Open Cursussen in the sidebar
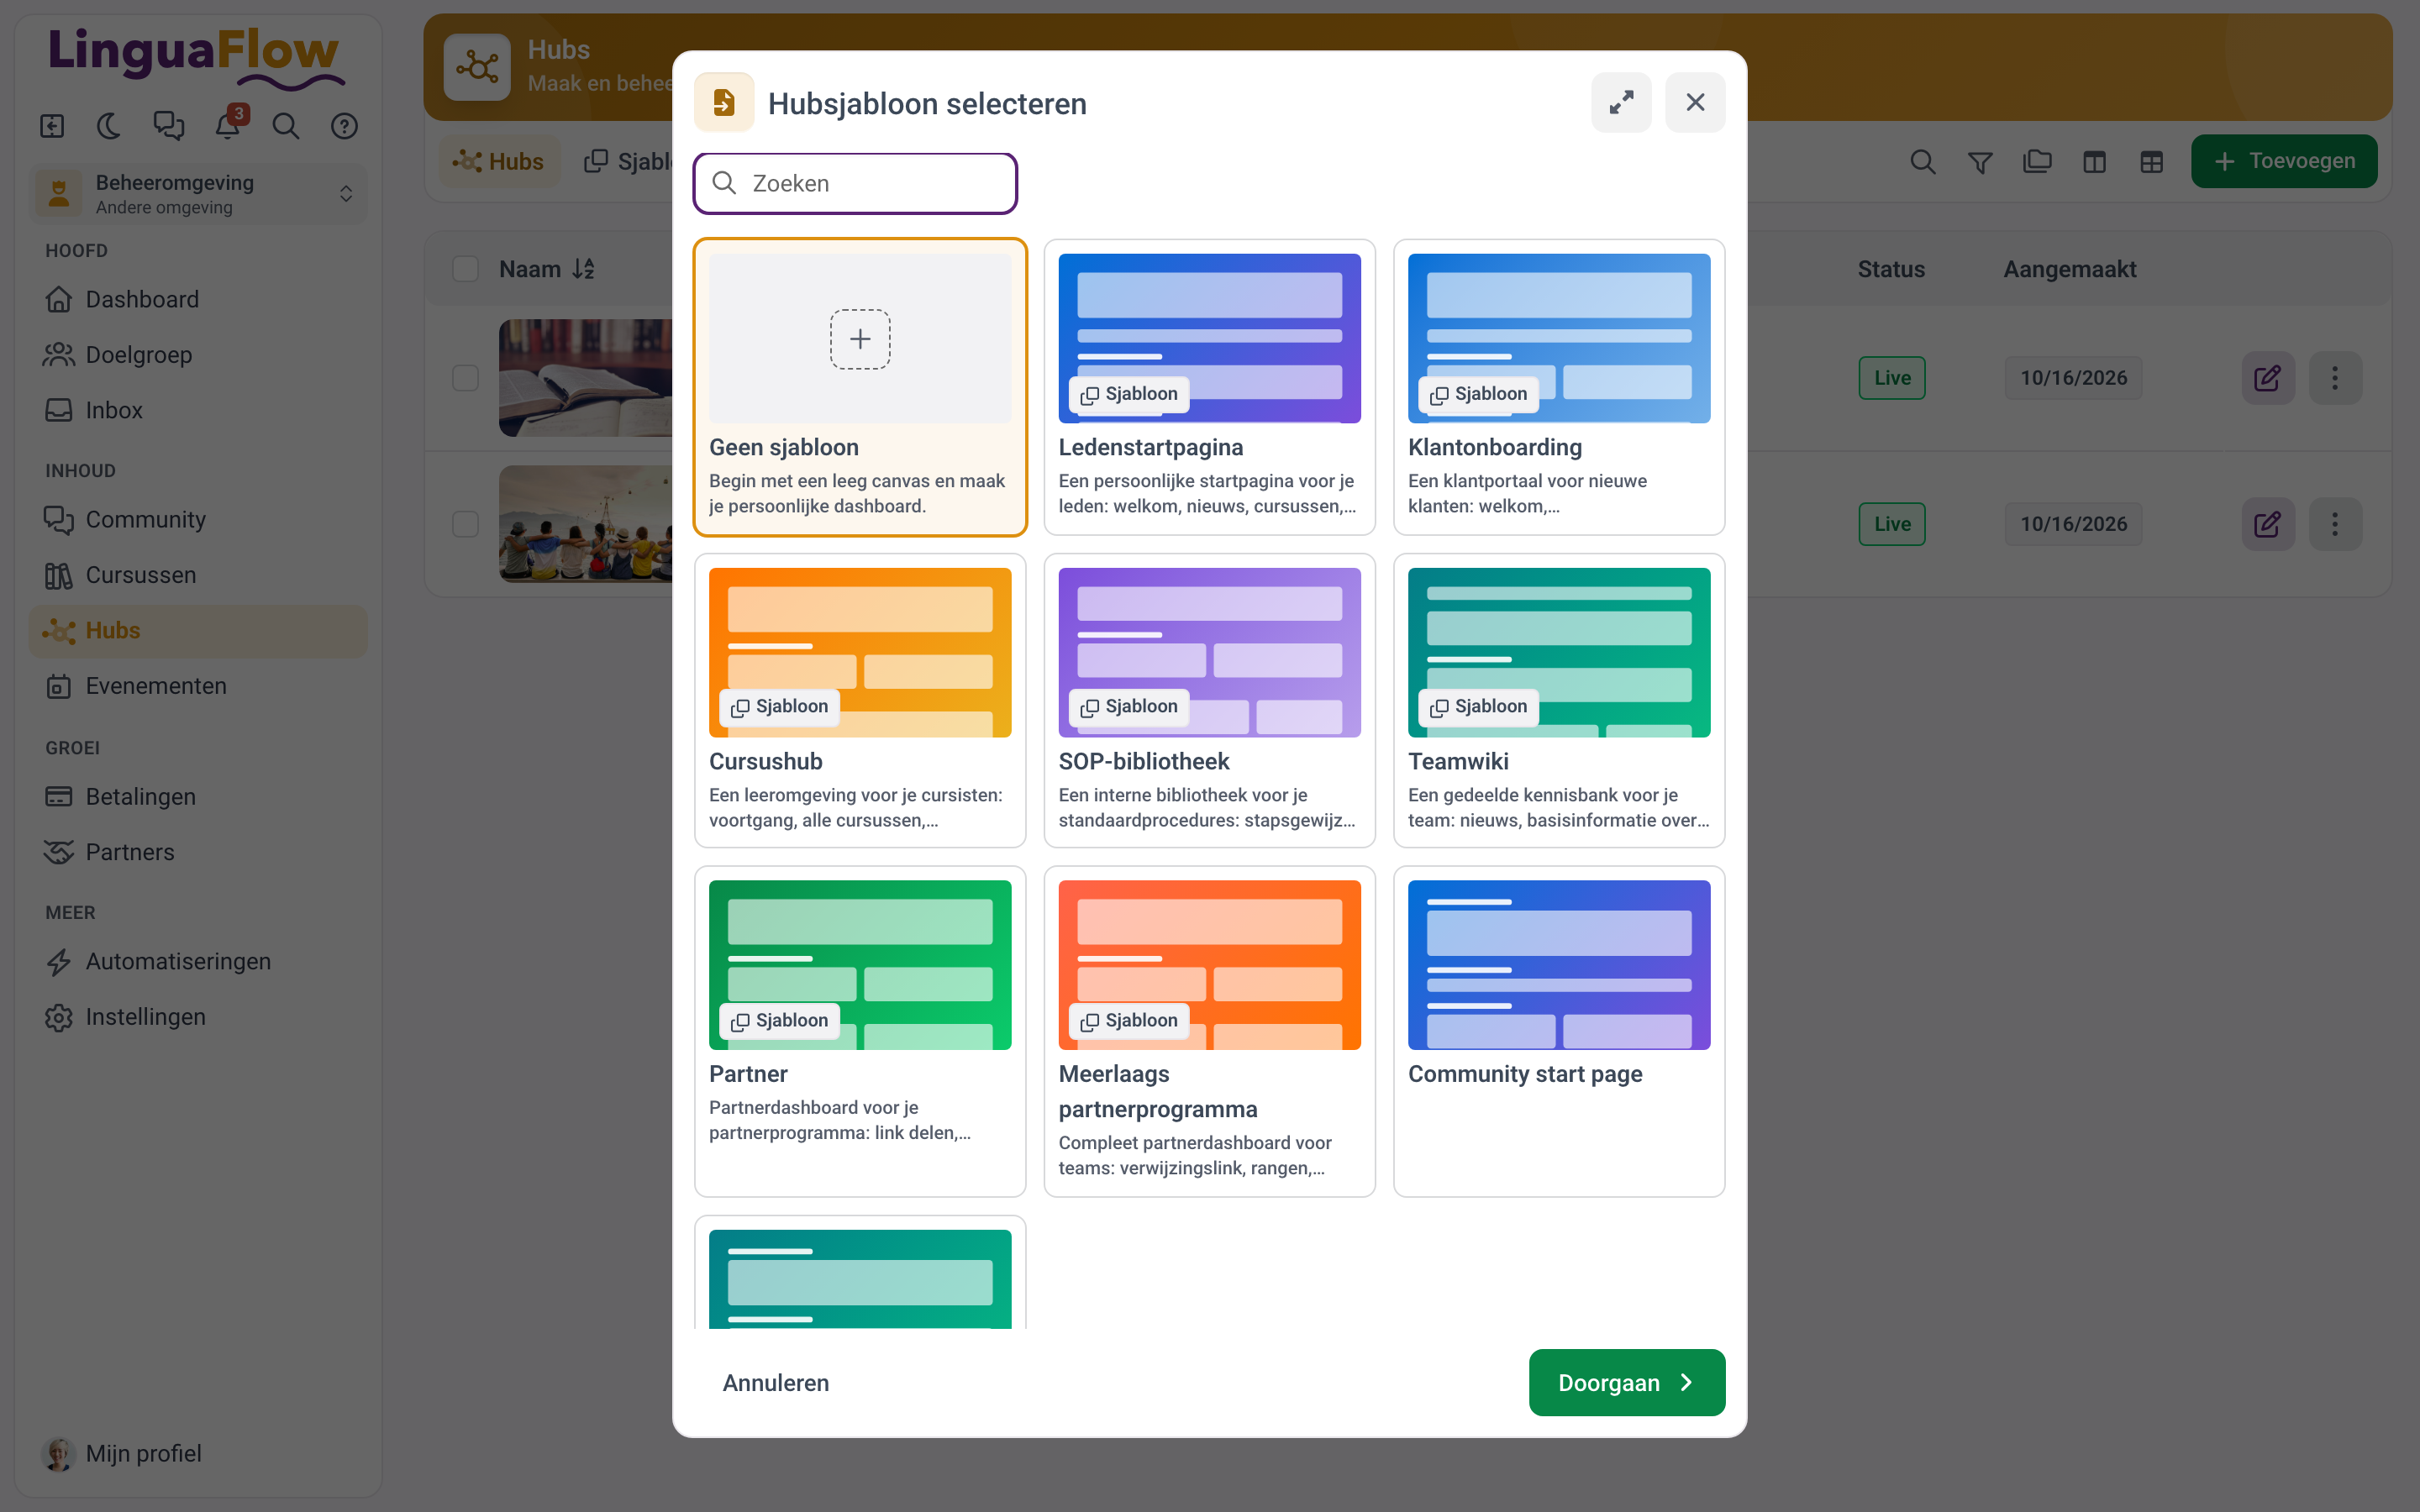This screenshot has height=1512, width=2420. point(198,575)
